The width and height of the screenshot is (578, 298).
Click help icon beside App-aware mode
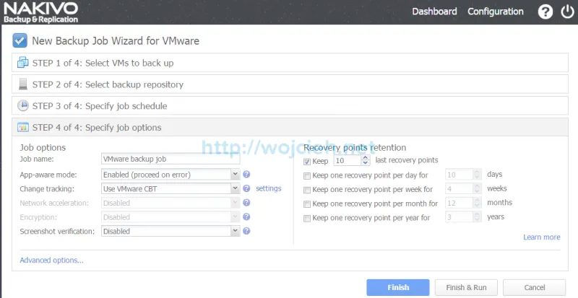pos(246,174)
